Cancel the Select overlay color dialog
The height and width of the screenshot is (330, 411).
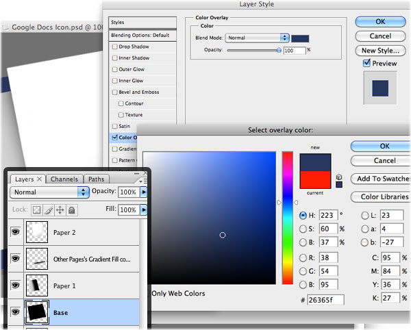382,160
